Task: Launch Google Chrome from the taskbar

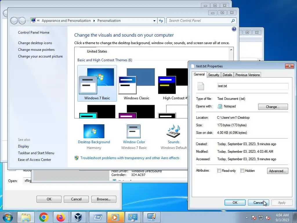Action: click(44, 217)
